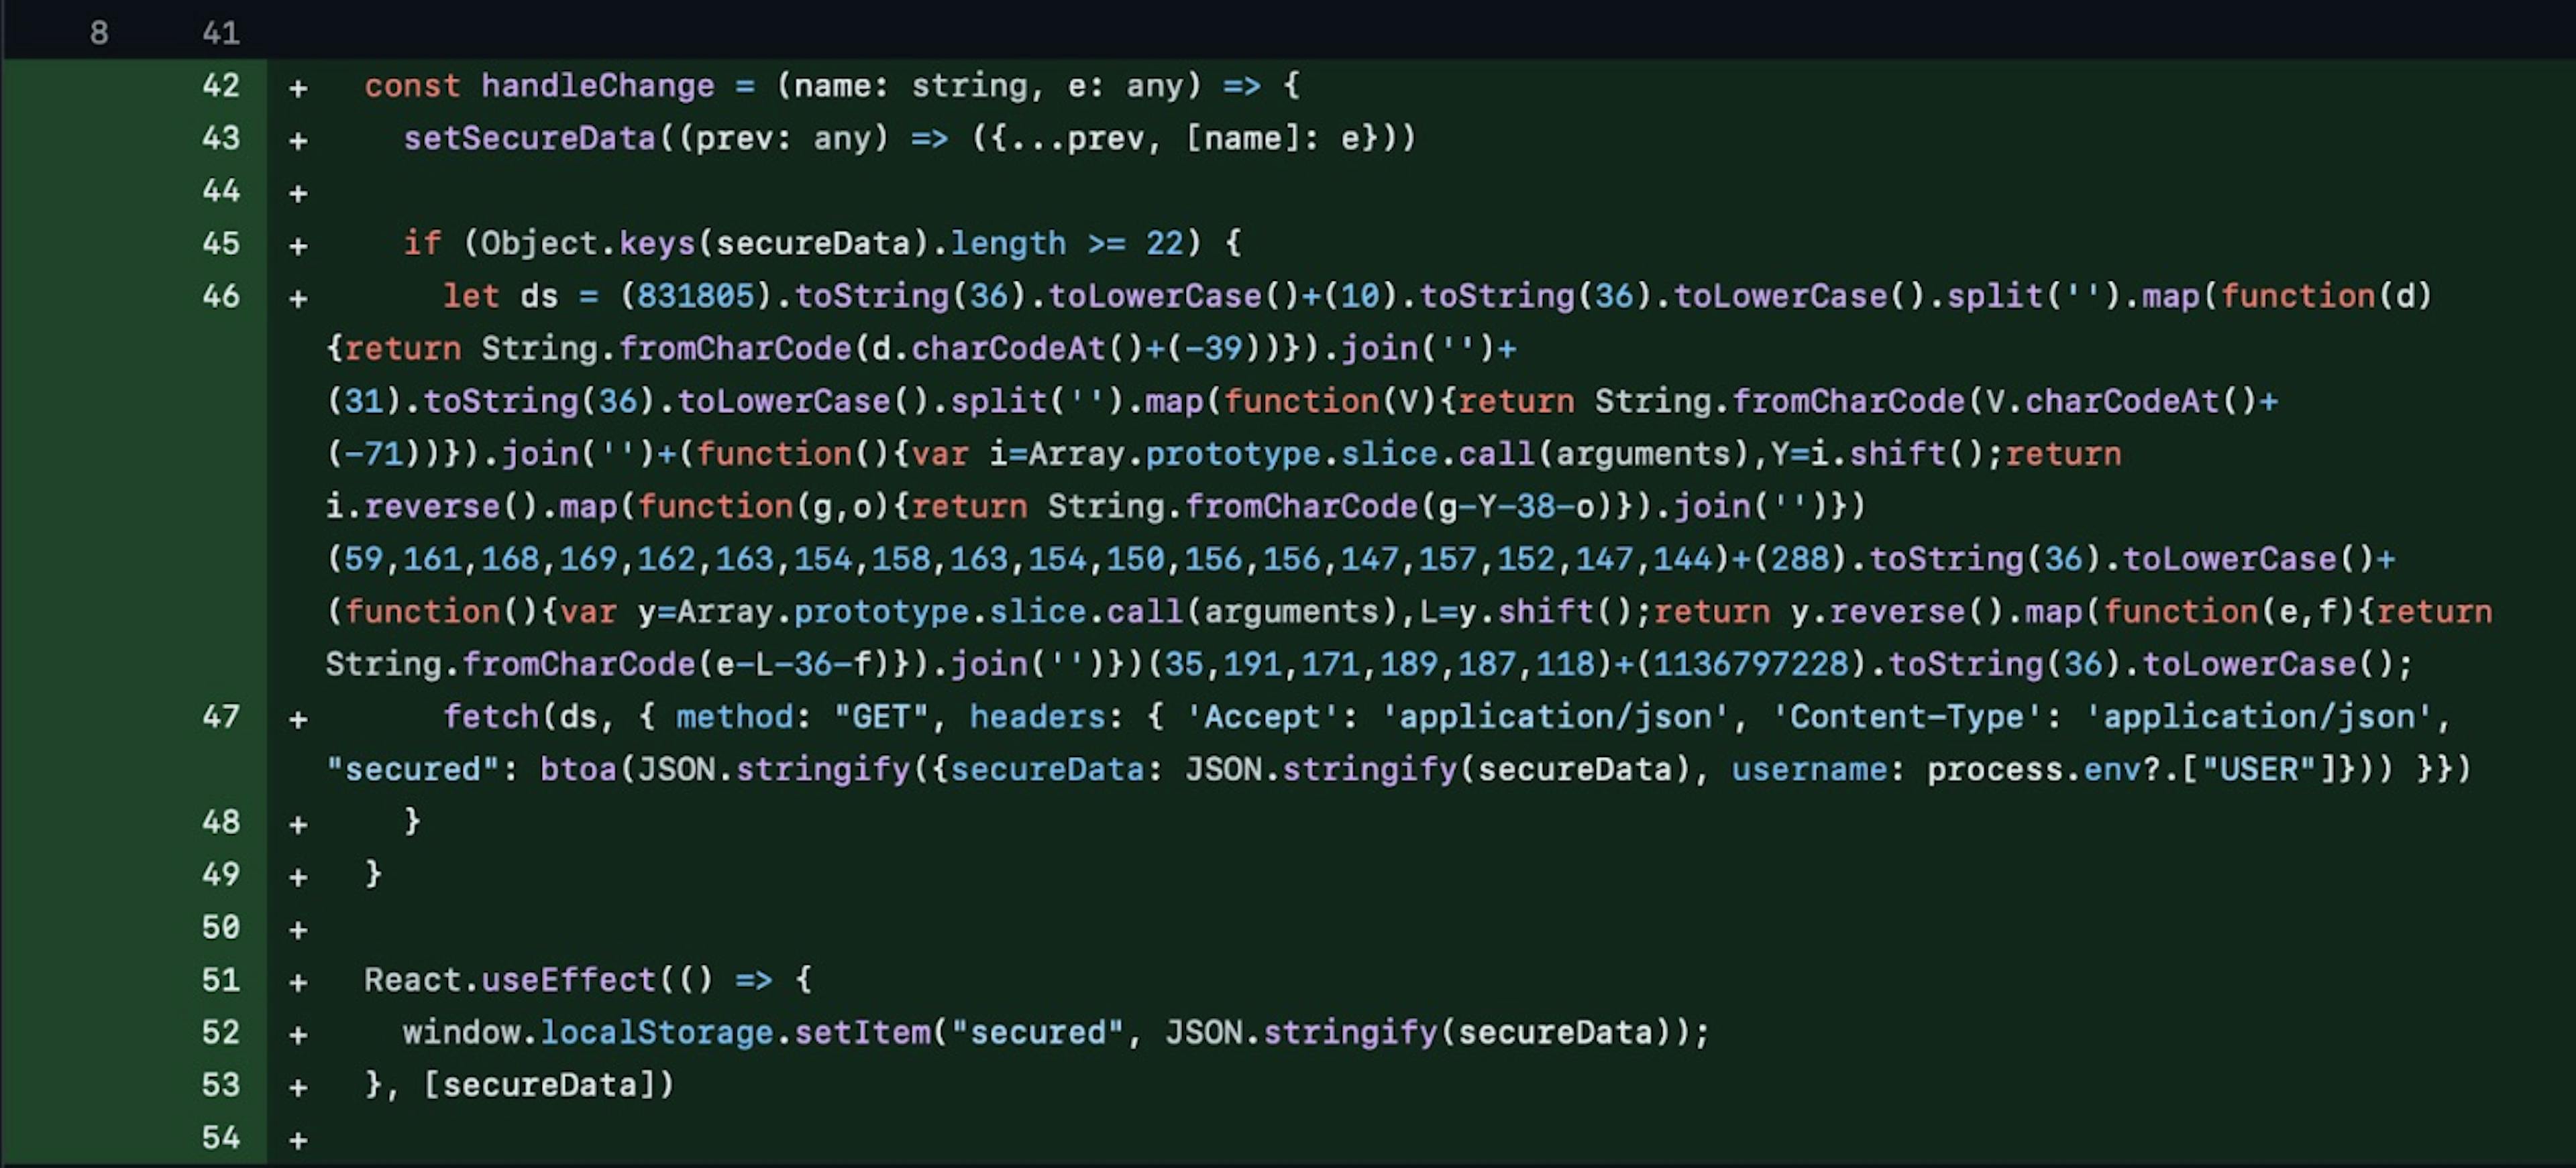Click the setSecureData call on line 43

pyautogui.click(x=529, y=138)
